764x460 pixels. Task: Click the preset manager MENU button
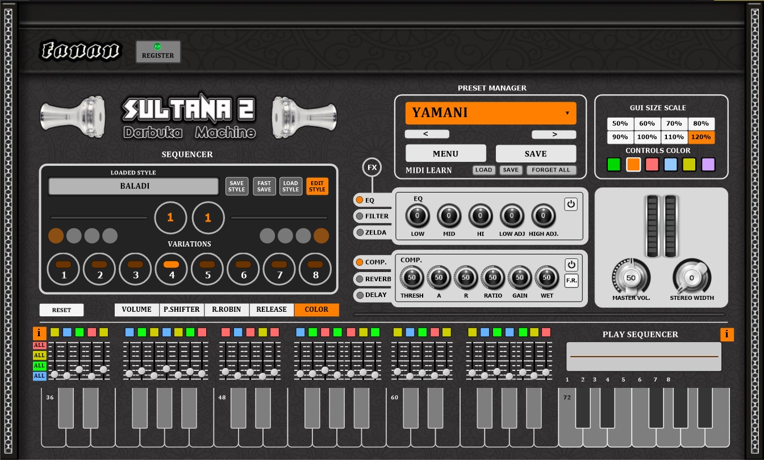click(x=445, y=153)
